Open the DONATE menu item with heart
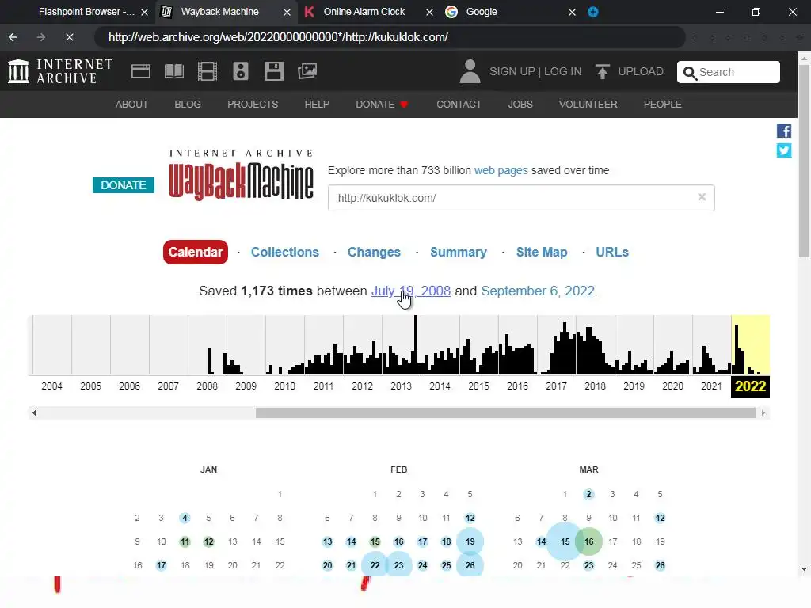 tap(382, 104)
